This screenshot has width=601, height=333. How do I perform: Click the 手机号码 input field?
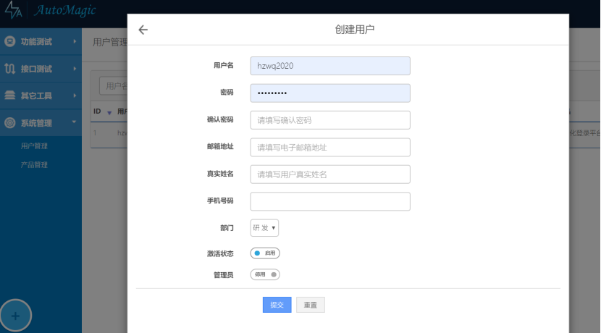pyautogui.click(x=330, y=201)
